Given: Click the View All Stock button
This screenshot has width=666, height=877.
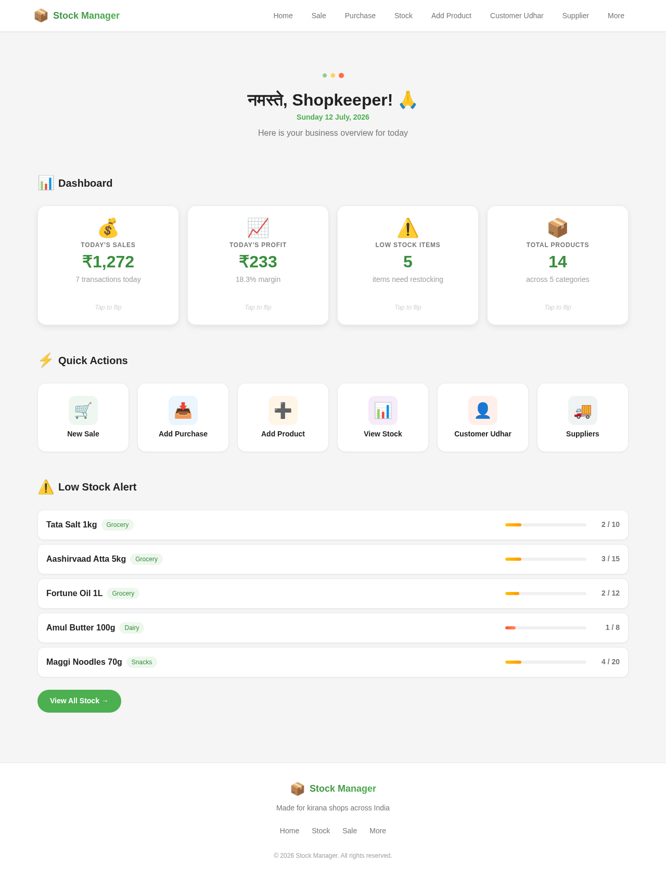Looking at the screenshot, I should tap(79, 701).
